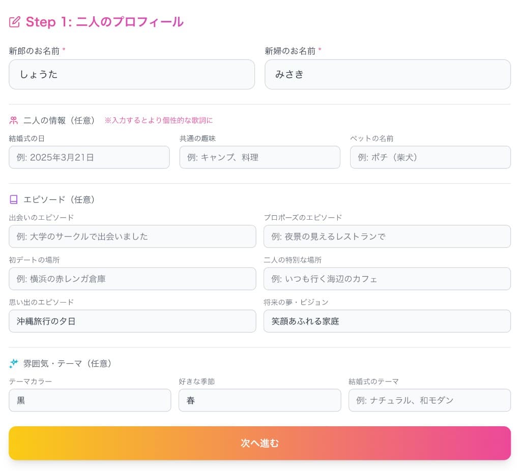
Task: Focus the 初デートの場所 first date field
Action: (132, 279)
